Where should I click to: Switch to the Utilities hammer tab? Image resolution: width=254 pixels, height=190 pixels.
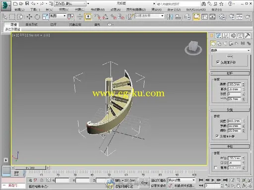coord(248,36)
